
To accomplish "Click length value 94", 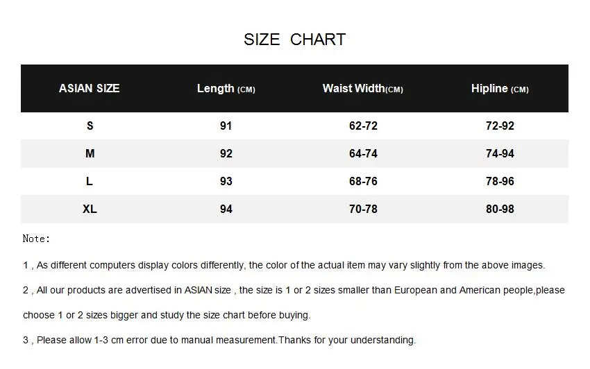I will [226, 209].
